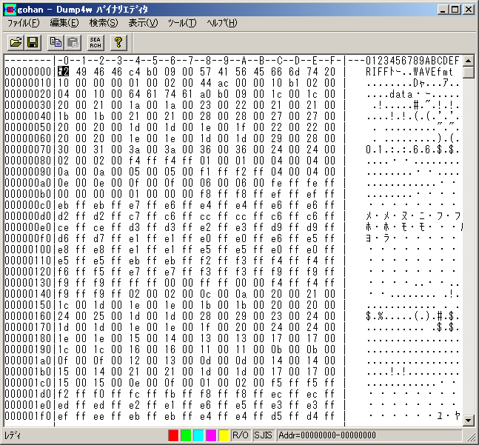
Task: Click the Paste toolbar icon
Action: pyautogui.click(x=73, y=42)
